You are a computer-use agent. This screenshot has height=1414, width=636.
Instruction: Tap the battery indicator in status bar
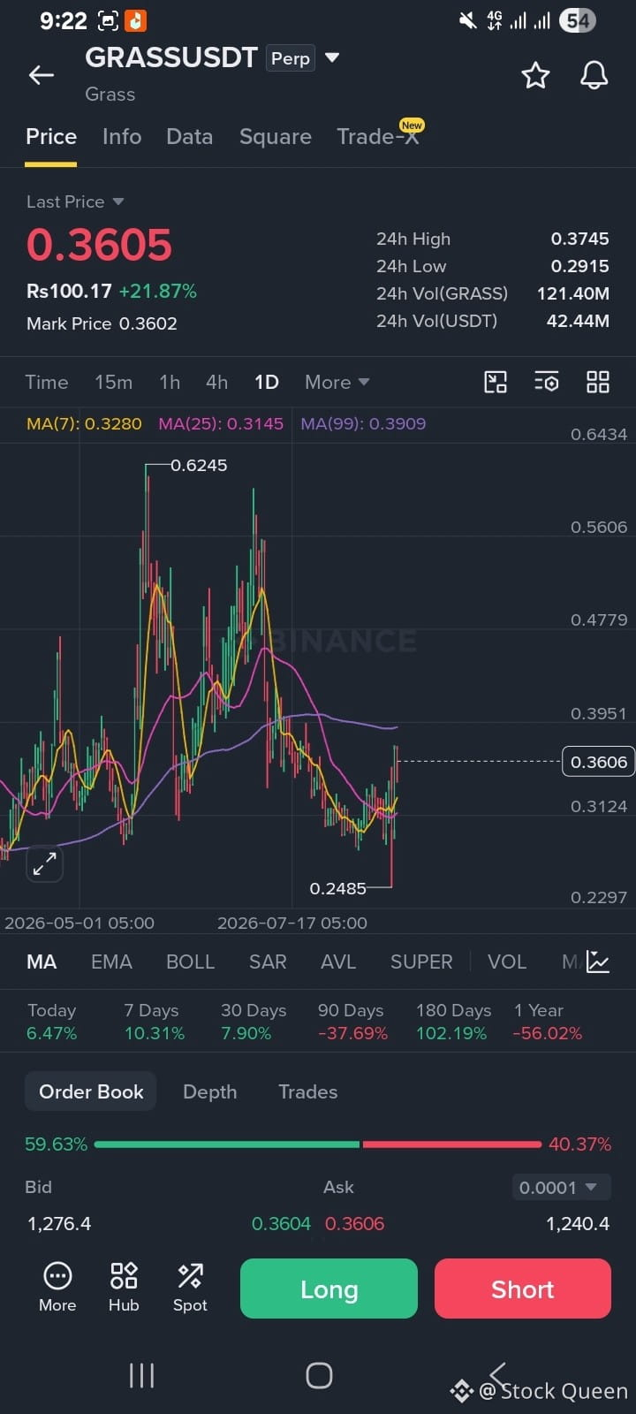(x=578, y=20)
